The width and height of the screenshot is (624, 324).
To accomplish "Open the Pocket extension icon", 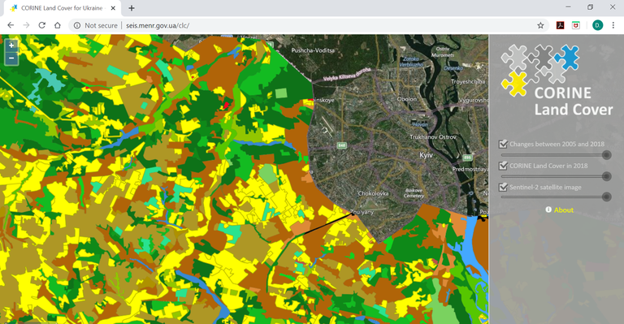I will 576,25.
